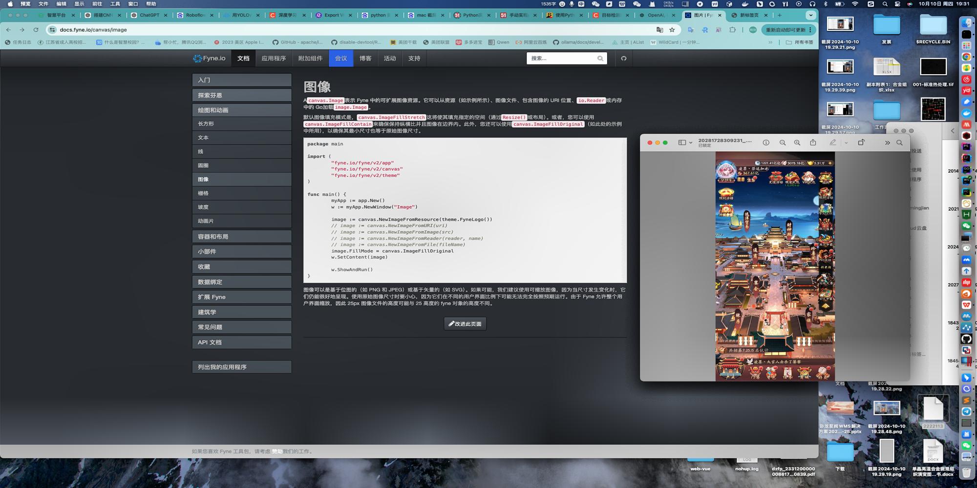
Task: Open the Chrome extensions puzzle icon
Action: (x=732, y=30)
